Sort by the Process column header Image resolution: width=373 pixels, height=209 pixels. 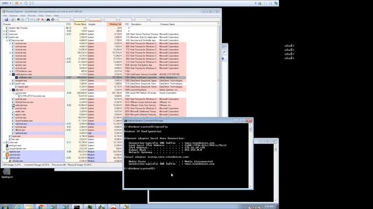pyautogui.click(x=34, y=24)
